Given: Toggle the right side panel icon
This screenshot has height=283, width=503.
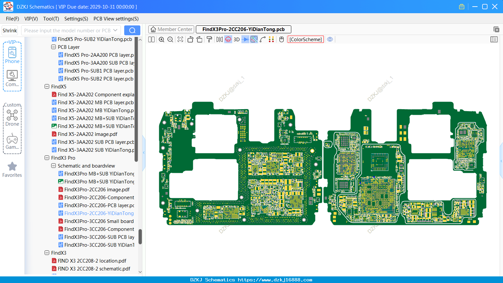Looking at the screenshot, I should 494,40.
